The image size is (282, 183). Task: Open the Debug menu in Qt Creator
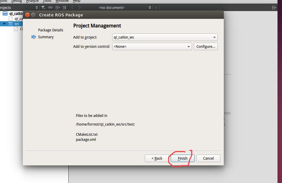coord(16,1)
